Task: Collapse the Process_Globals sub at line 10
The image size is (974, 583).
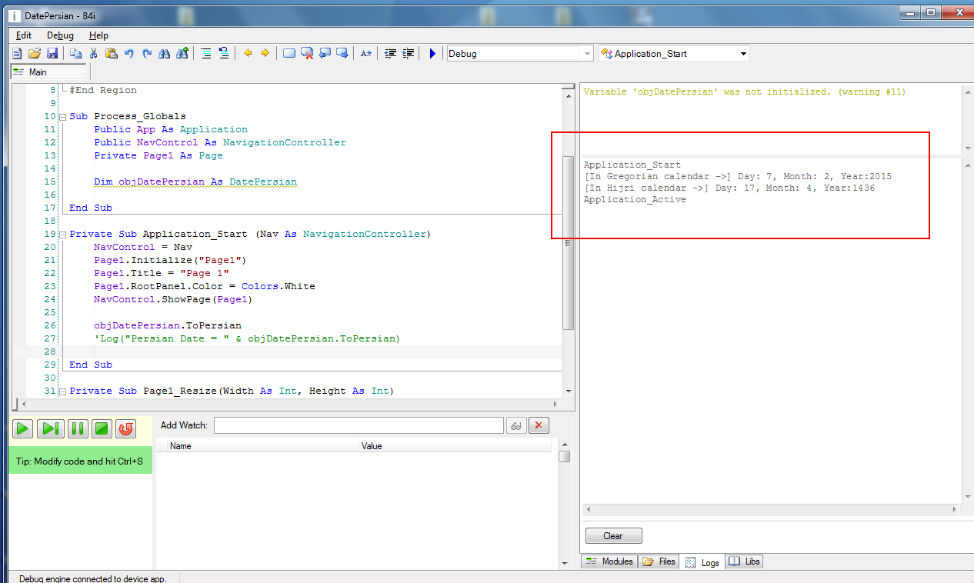Action: point(63,116)
